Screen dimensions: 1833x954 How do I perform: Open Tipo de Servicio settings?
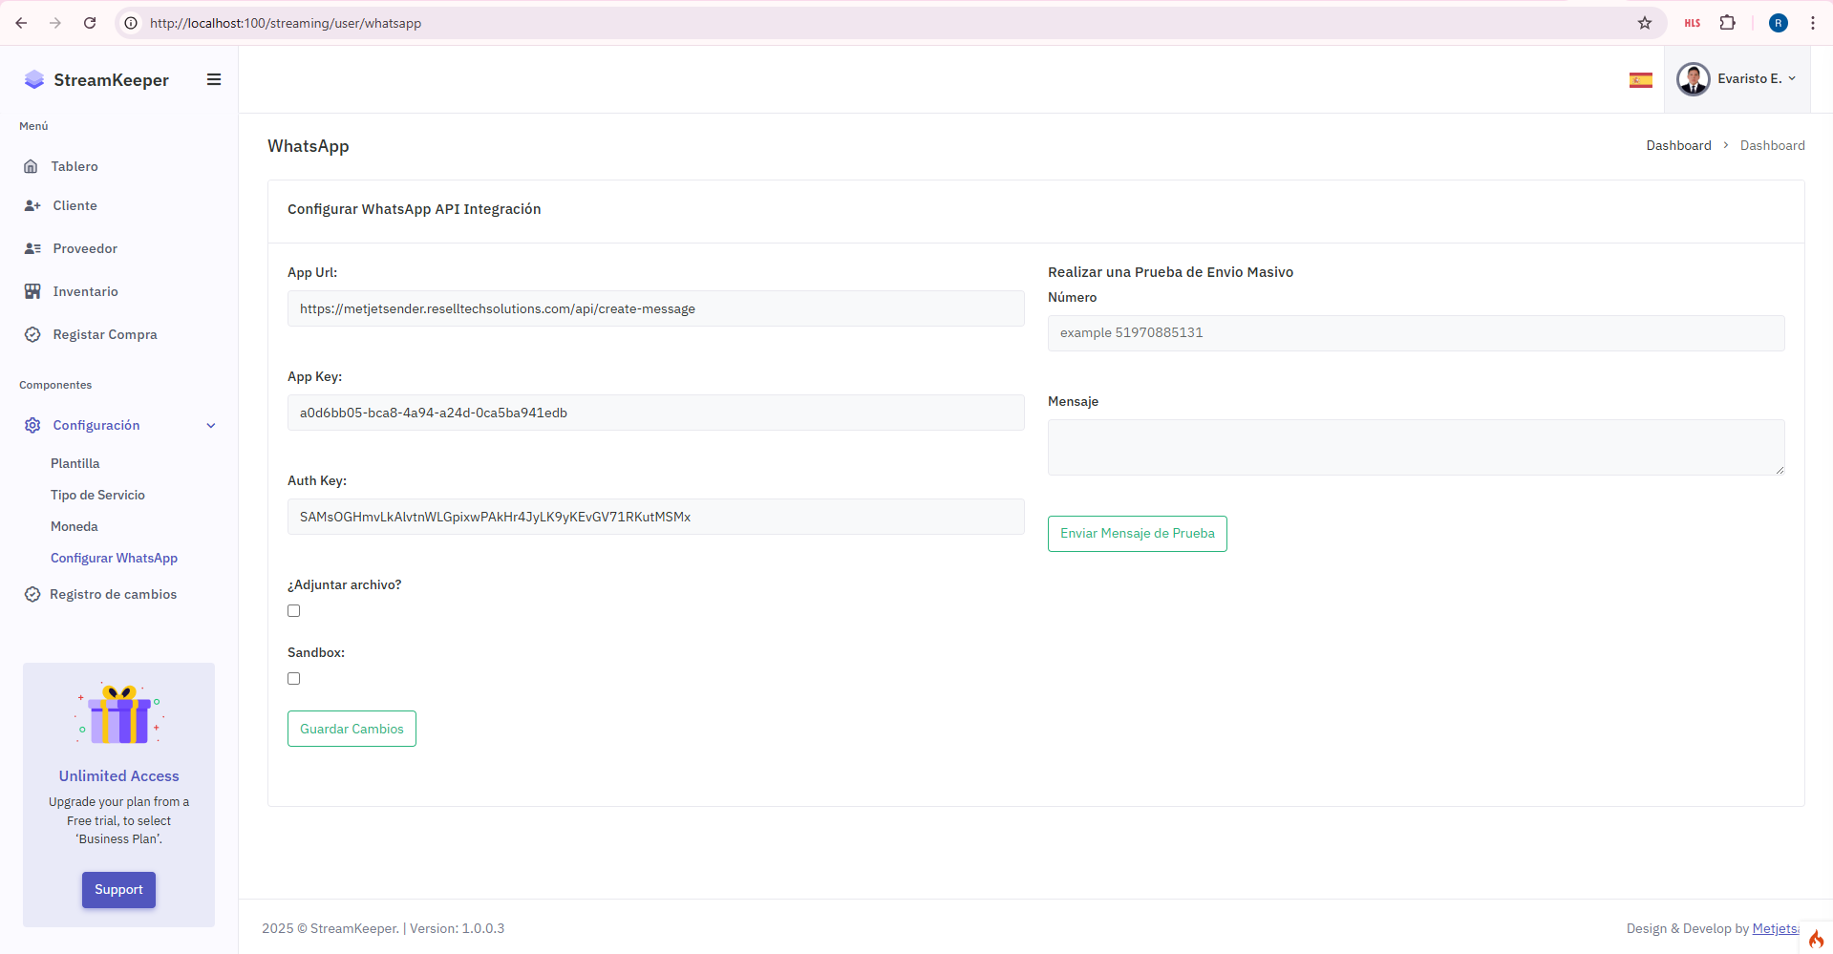pyautogui.click(x=97, y=496)
